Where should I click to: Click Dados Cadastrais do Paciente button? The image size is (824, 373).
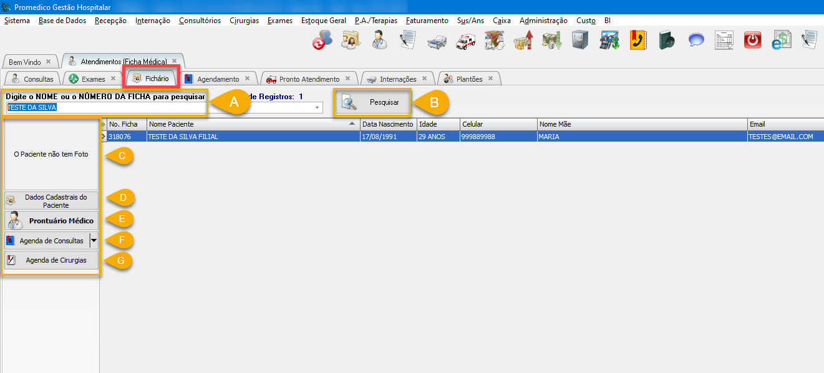(x=52, y=200)
